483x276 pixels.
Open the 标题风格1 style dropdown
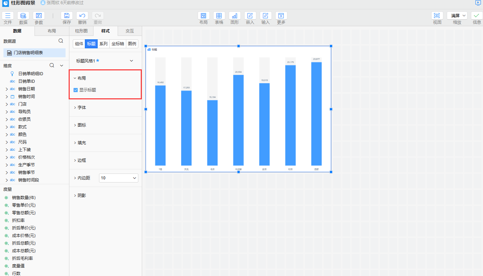click(x=131, y=61)
